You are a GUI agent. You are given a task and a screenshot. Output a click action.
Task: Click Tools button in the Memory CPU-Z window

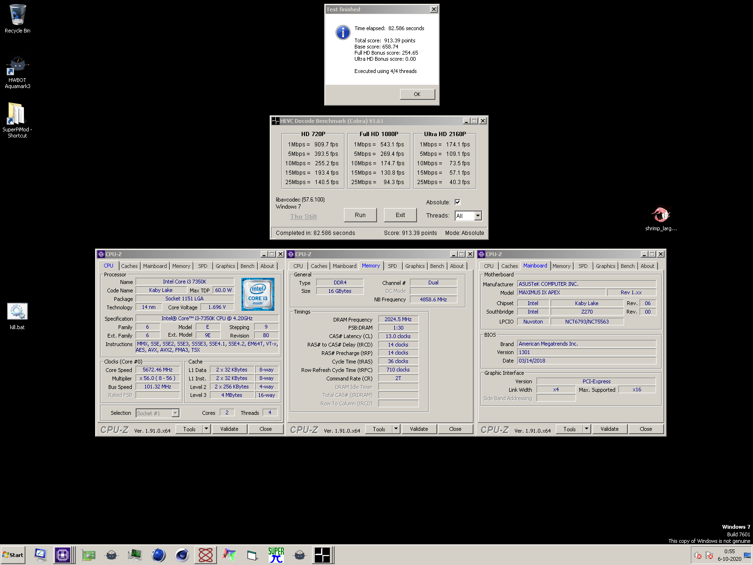(x=379, y=429)
